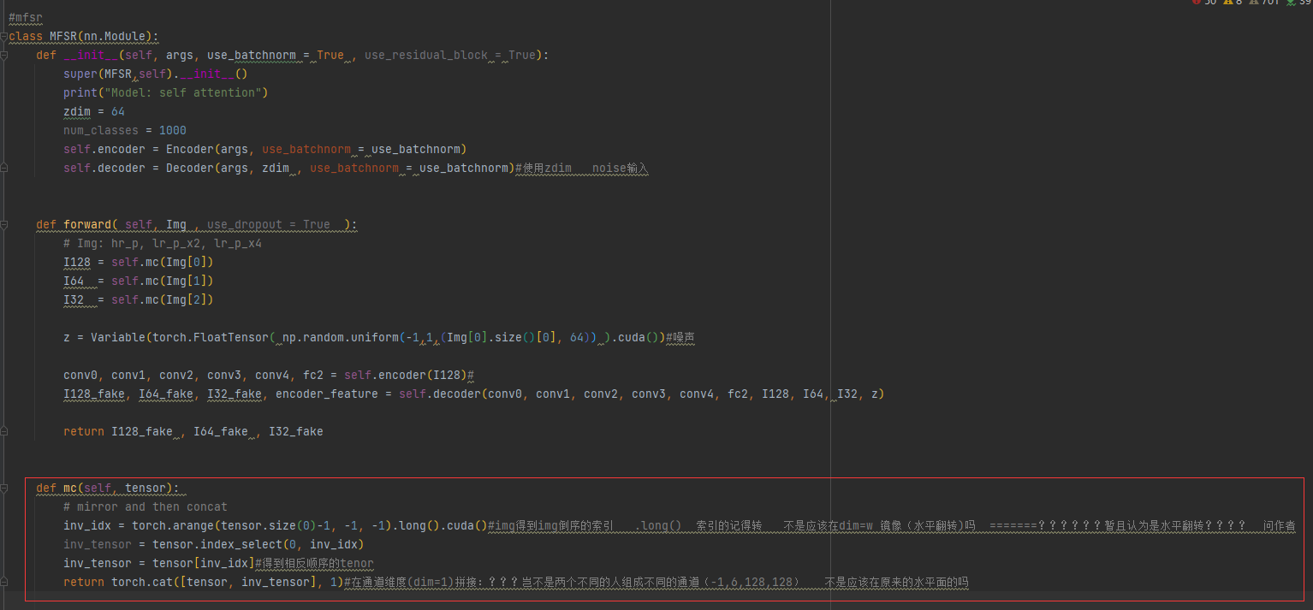The height and width of the screenshot is (610, 1313).
Task: Click the #得到相反顺序的tenor comment
Action: [x=315, y=563]
